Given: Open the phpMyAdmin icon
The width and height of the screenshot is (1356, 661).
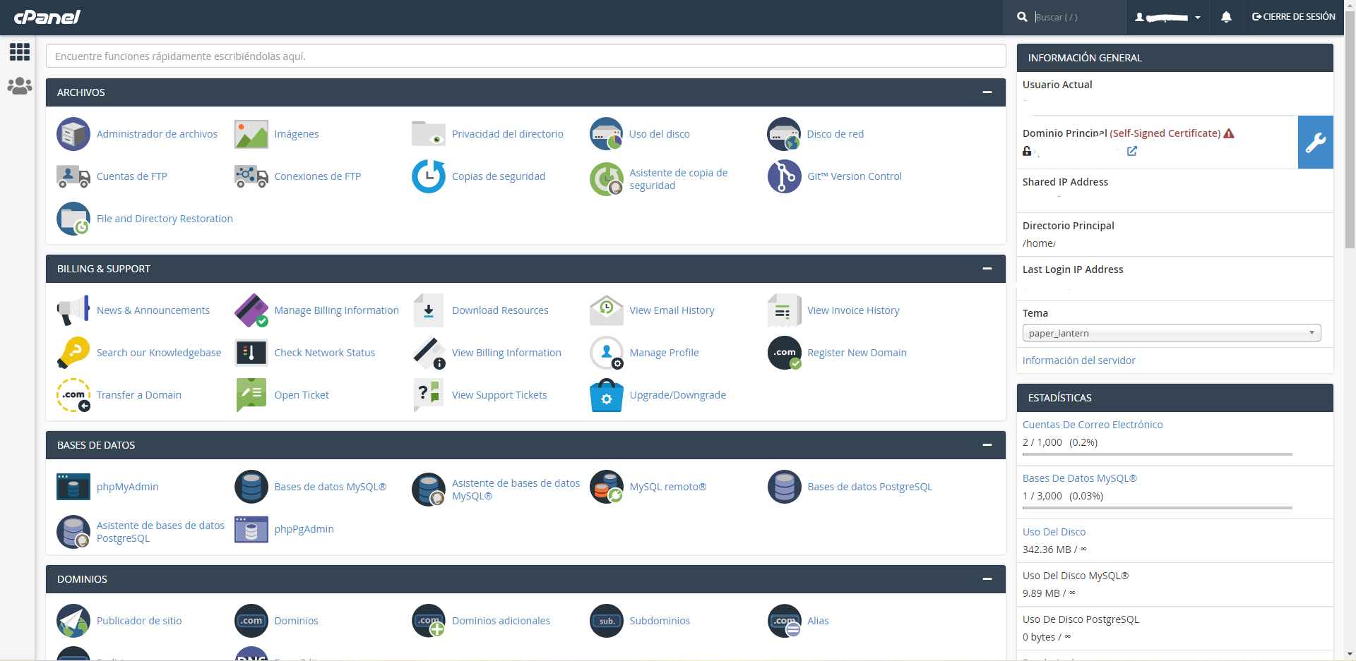Looking at the screenshot, I should click(x=73, y=487).
